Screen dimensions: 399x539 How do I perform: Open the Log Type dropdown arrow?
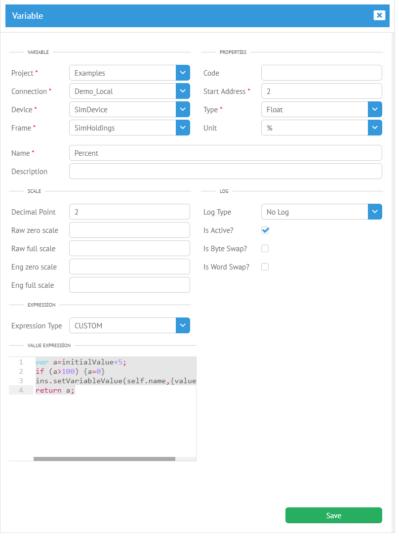coord(375,212)
